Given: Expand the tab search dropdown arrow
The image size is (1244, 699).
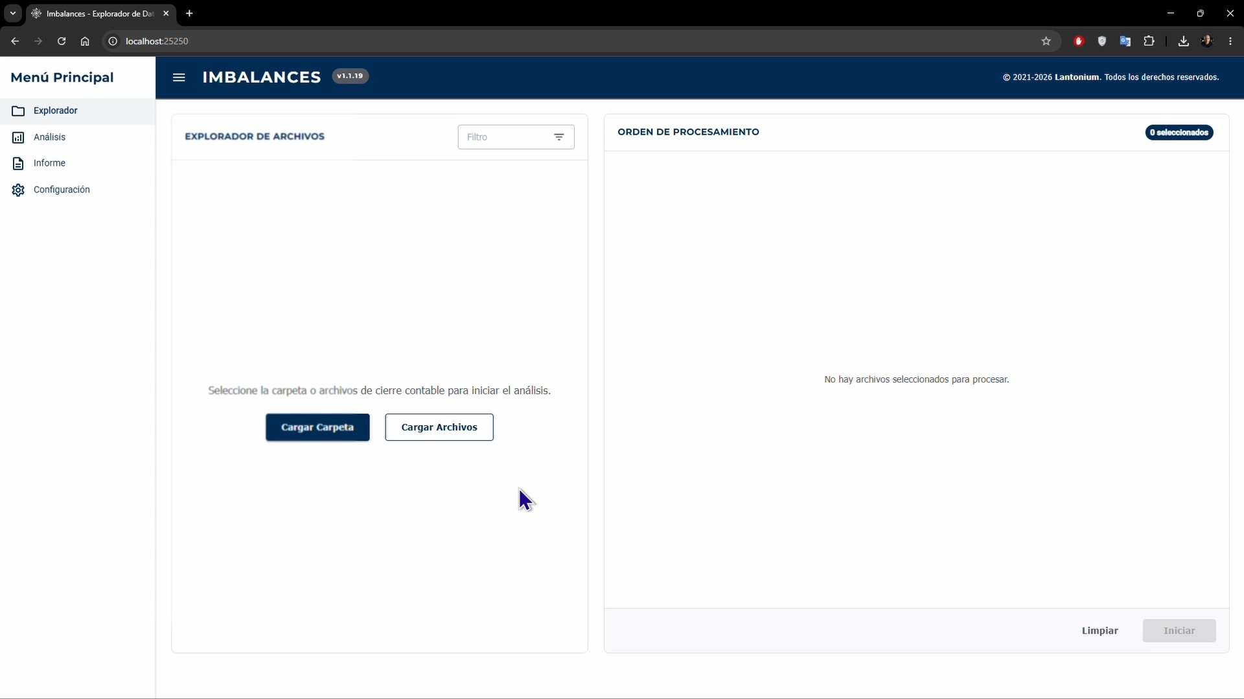Looking at the screenshot, I should point(12,14).
